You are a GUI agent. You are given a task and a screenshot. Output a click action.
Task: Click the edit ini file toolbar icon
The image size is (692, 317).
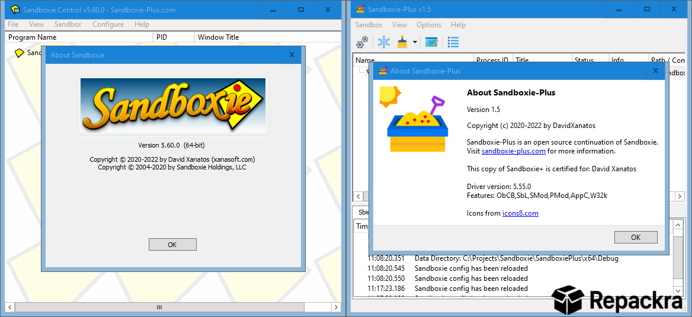point(431,43)
